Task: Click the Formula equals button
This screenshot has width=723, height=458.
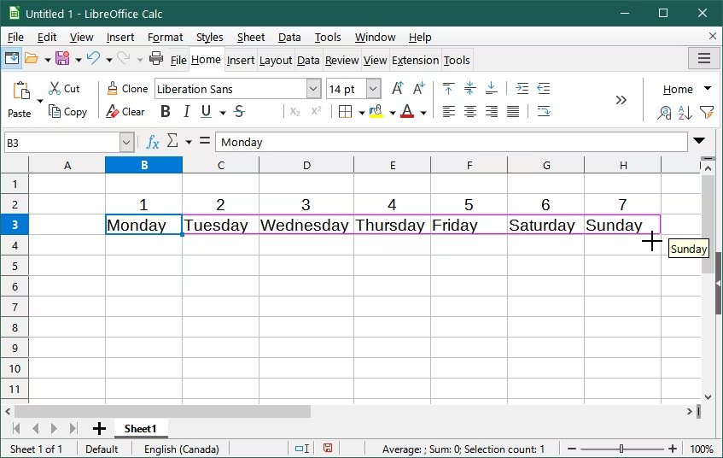Action: tap(205, 141)
